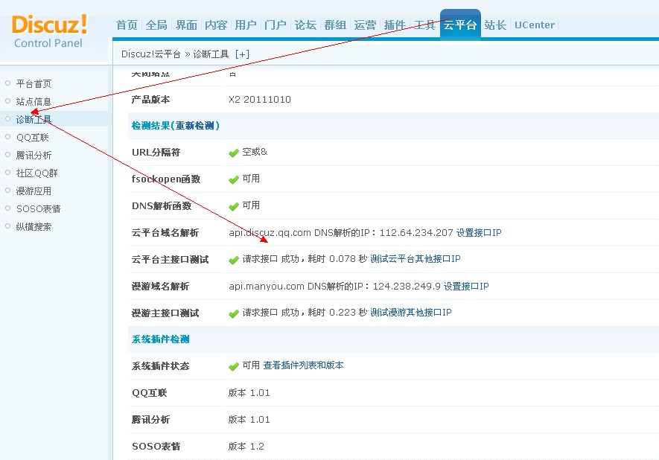
Task: Click green check icon for fsockopen函数
Action: (234, 180)
